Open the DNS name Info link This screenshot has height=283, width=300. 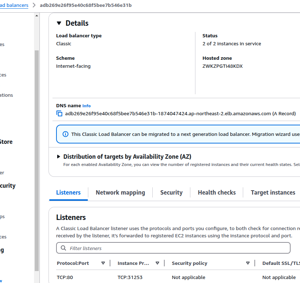(86, 106)
